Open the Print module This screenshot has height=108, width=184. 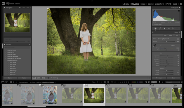[x=169, y=4]
